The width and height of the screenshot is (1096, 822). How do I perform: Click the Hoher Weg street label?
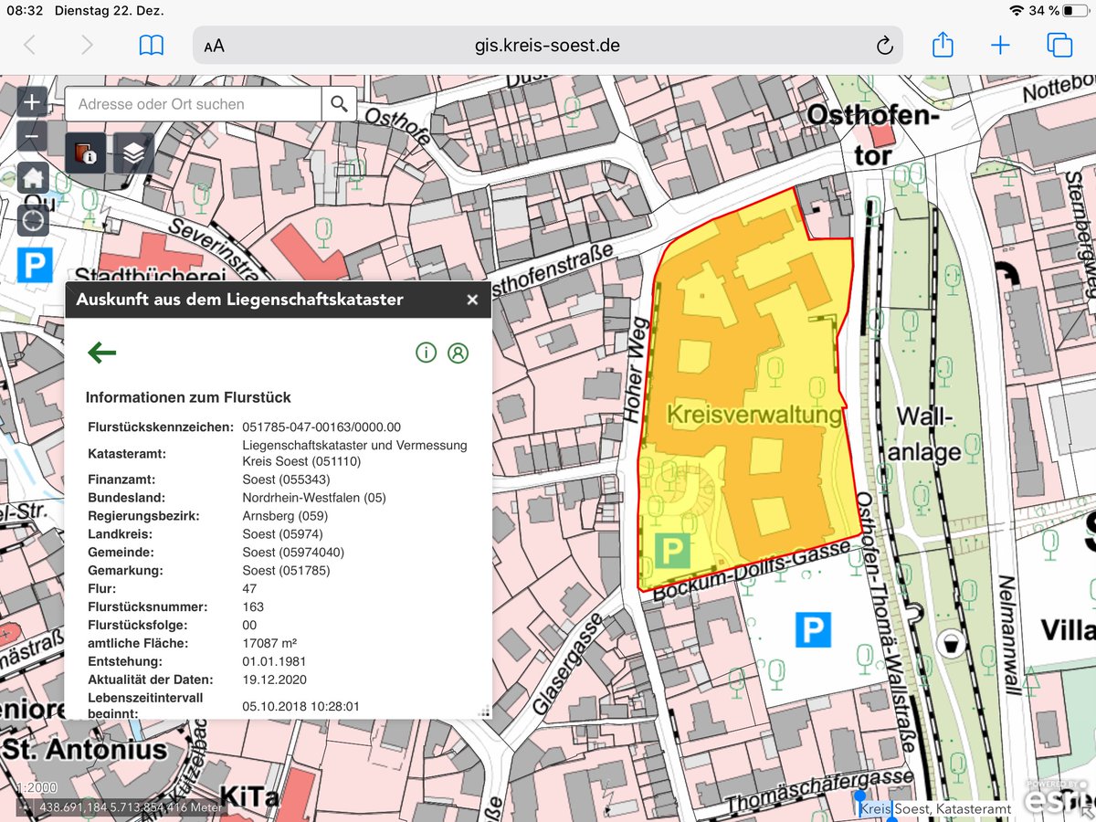[637, 369]
